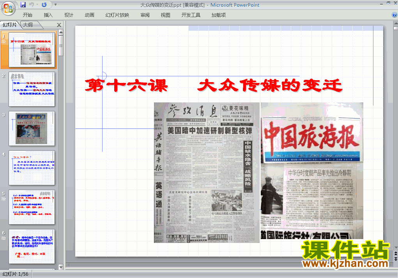Open the 加载项 ribbon tab

tap(219, 15)
